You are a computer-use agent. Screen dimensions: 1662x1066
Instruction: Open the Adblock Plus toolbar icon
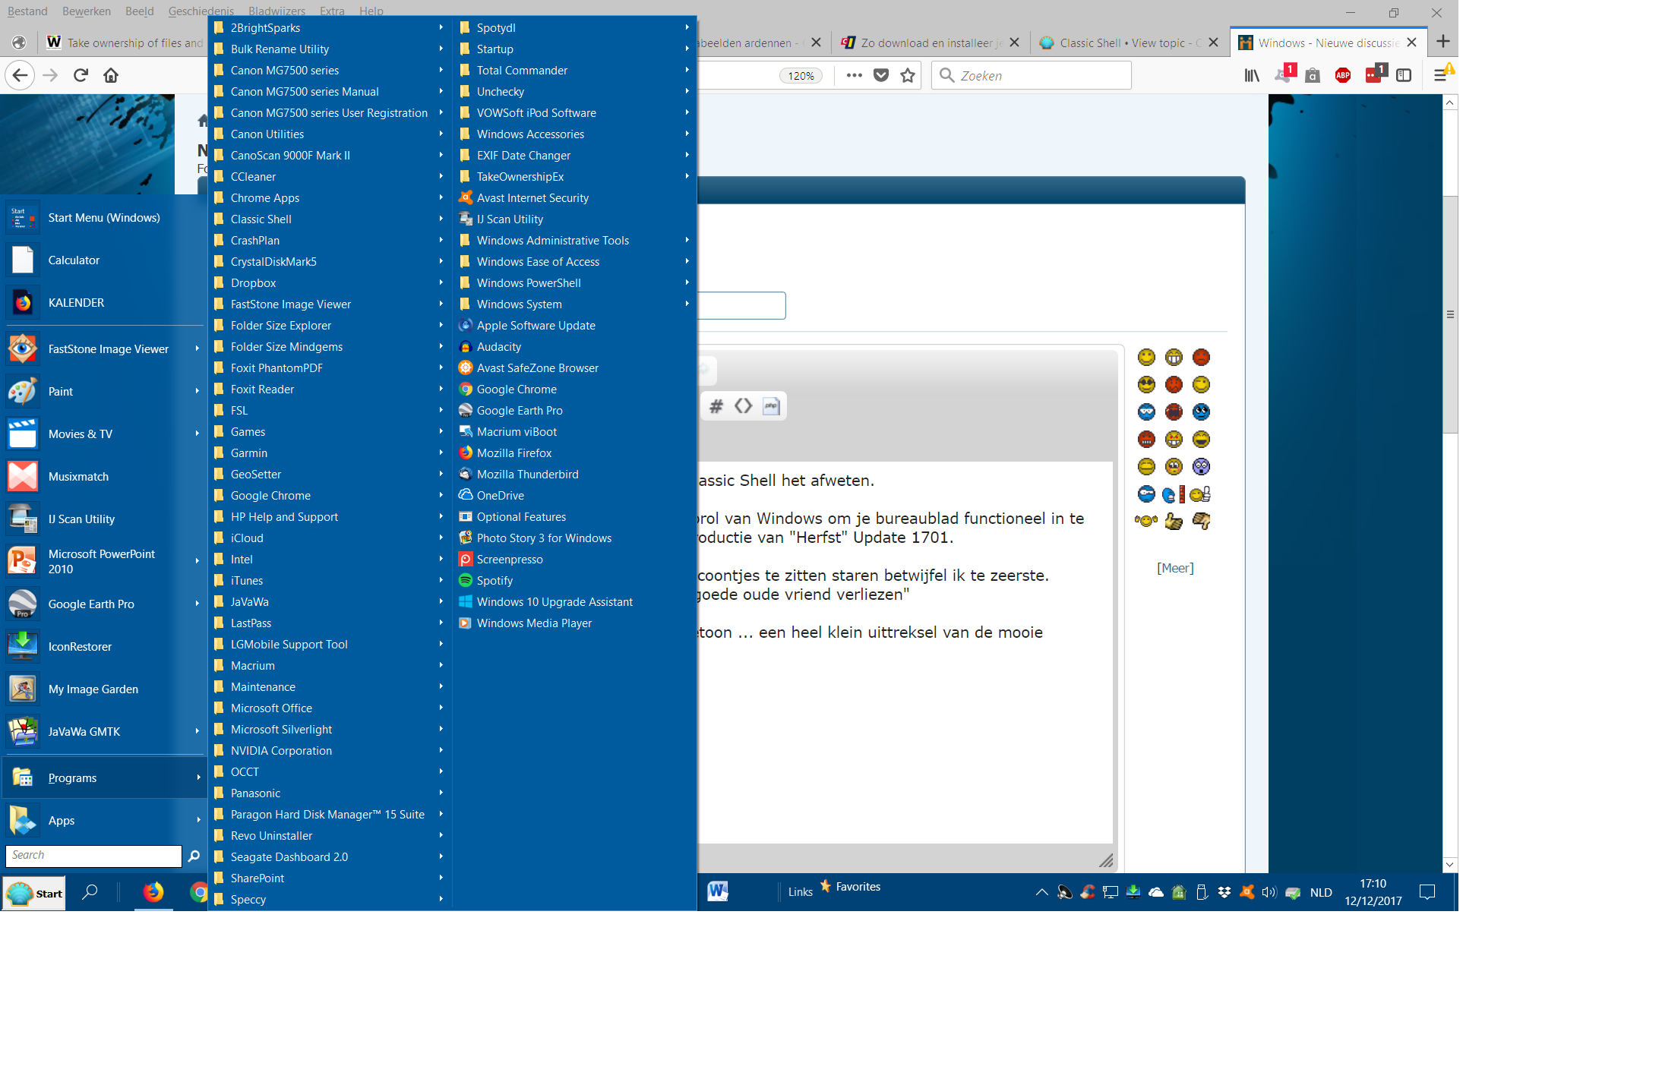(x=1343, y=75)
